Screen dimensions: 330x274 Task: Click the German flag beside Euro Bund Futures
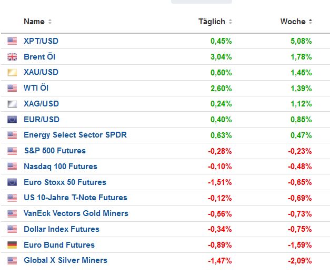tap(12, 245)
